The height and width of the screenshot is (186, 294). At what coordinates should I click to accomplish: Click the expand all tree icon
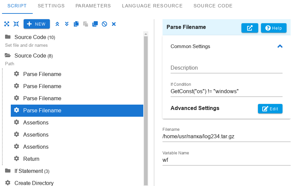7,24
